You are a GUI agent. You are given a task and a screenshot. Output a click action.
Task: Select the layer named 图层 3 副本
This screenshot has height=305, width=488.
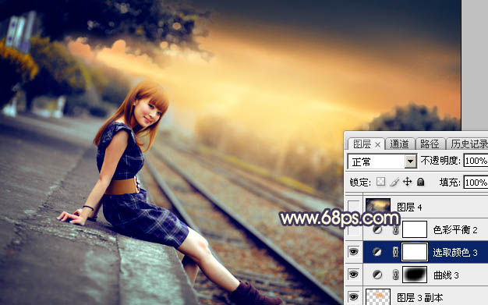click(x=420, y=297)
